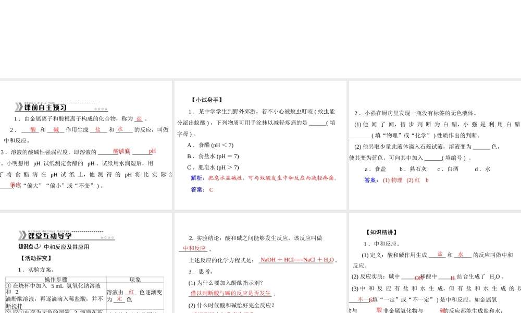Click the 【活动探究】 label
This screenshot has width=521, height=313.
pos(36,258)
